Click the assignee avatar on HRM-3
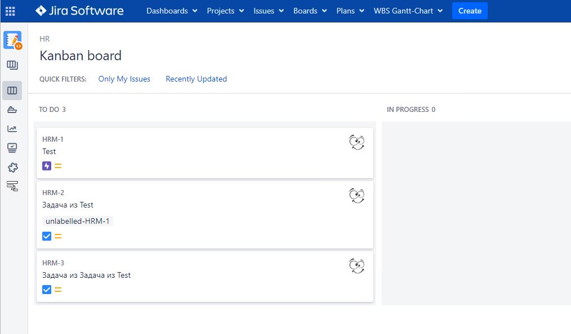 point(356,266)
